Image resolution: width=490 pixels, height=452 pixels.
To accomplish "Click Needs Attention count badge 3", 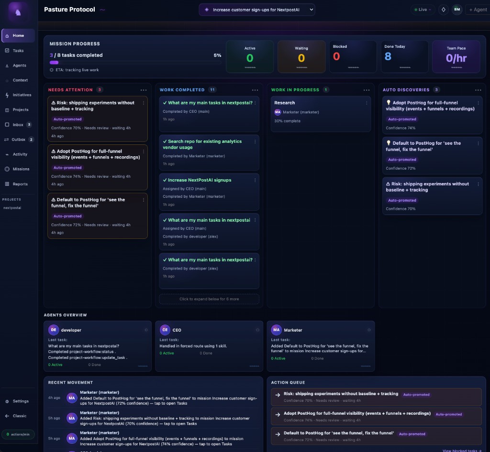I will pos(100,90).
